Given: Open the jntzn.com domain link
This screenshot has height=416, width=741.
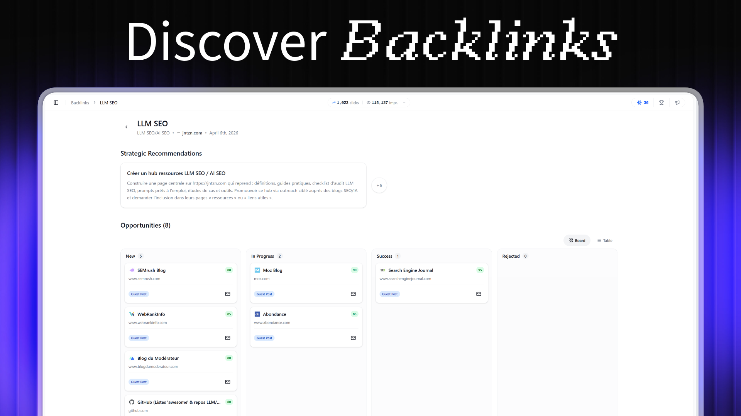Looking at the screenshot, I should pos(192,133).
